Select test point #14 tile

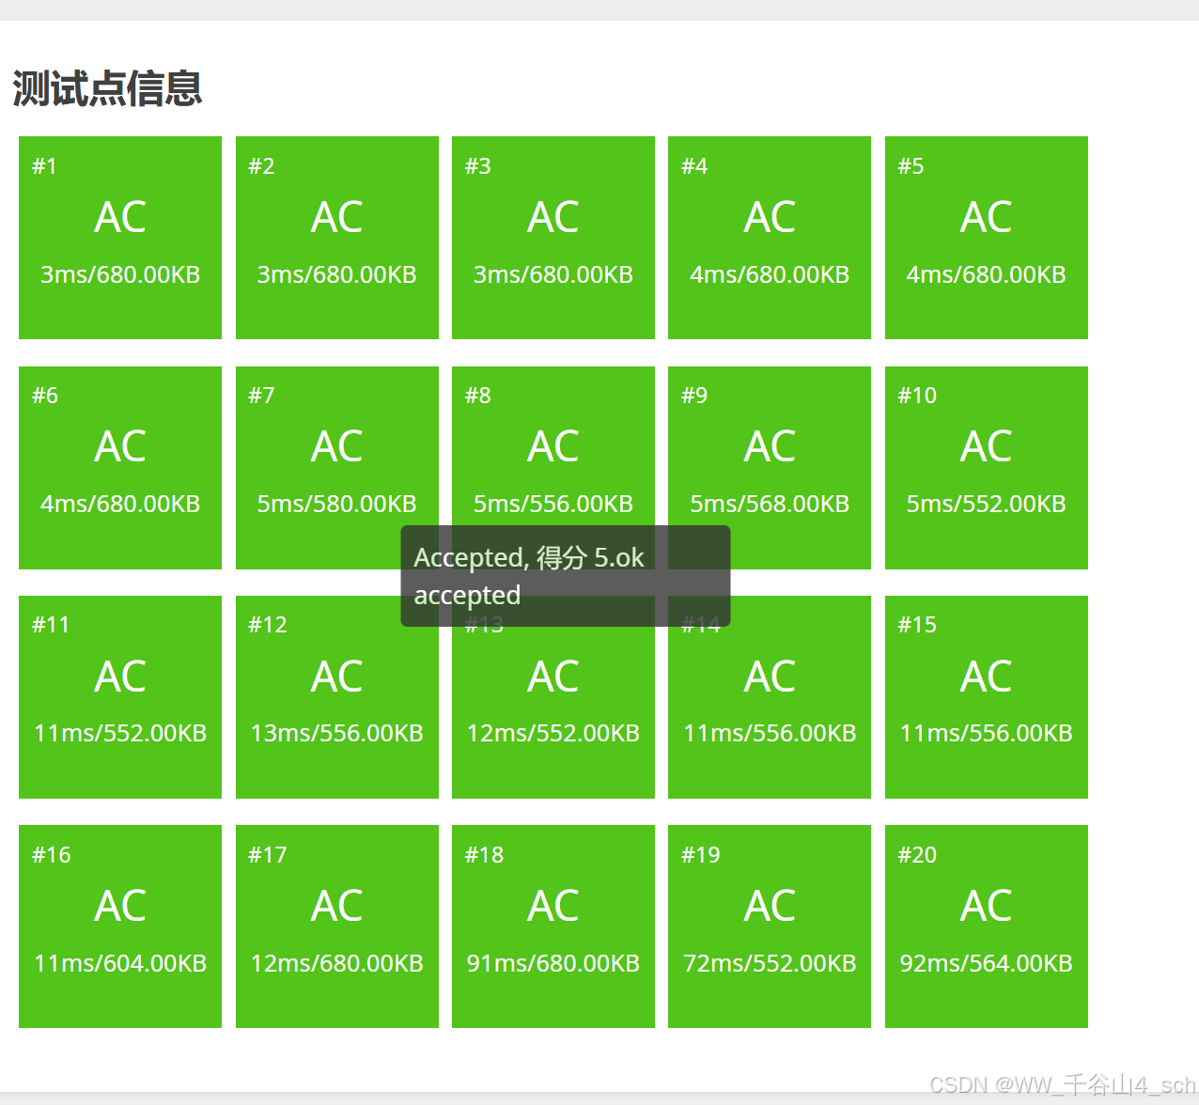(x=769, y=714)
